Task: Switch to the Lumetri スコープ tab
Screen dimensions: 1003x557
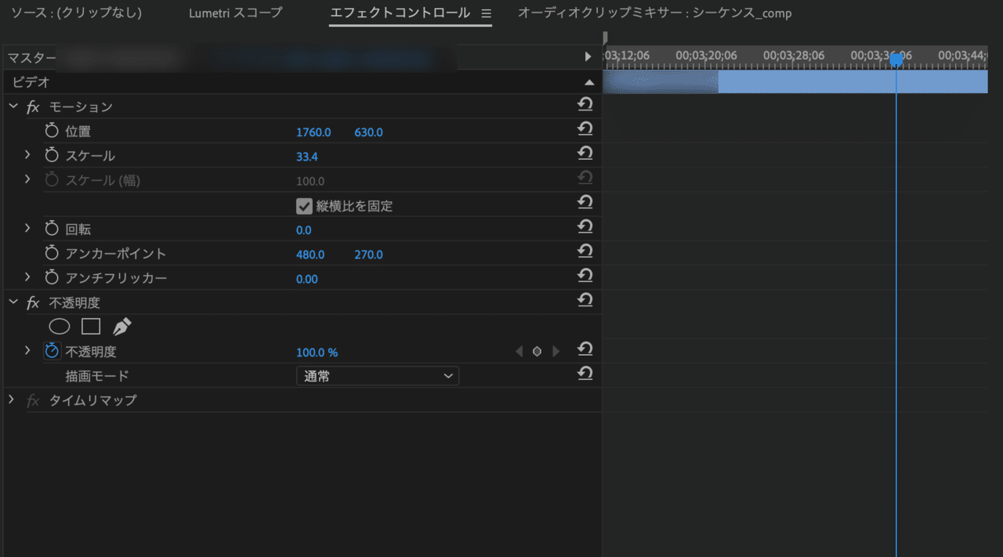Action: click(x=235, y=13)
